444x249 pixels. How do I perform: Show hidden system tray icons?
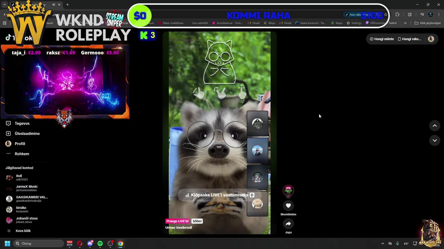tap(383, 243)
